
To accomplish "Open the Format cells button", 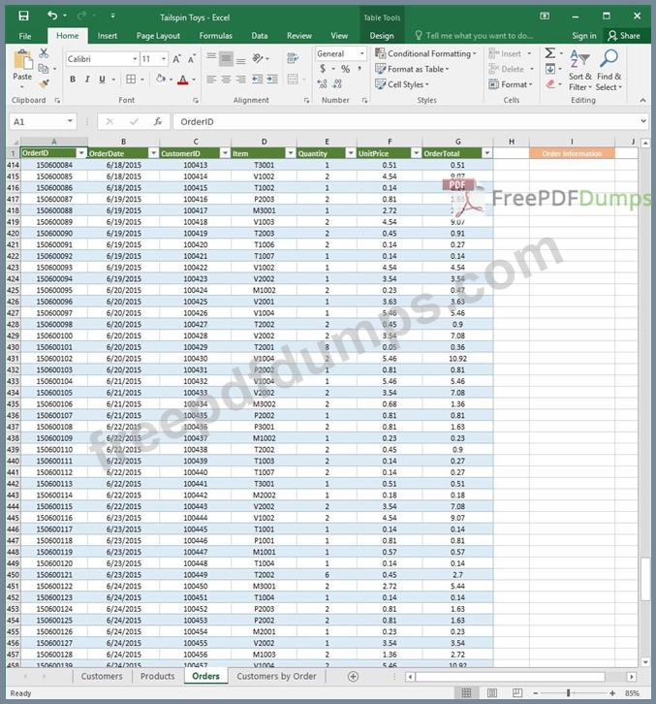I will pos(511,84).
